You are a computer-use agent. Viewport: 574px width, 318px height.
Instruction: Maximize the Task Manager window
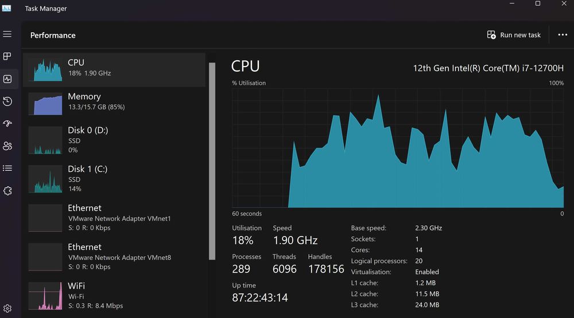tap(538, 3)
